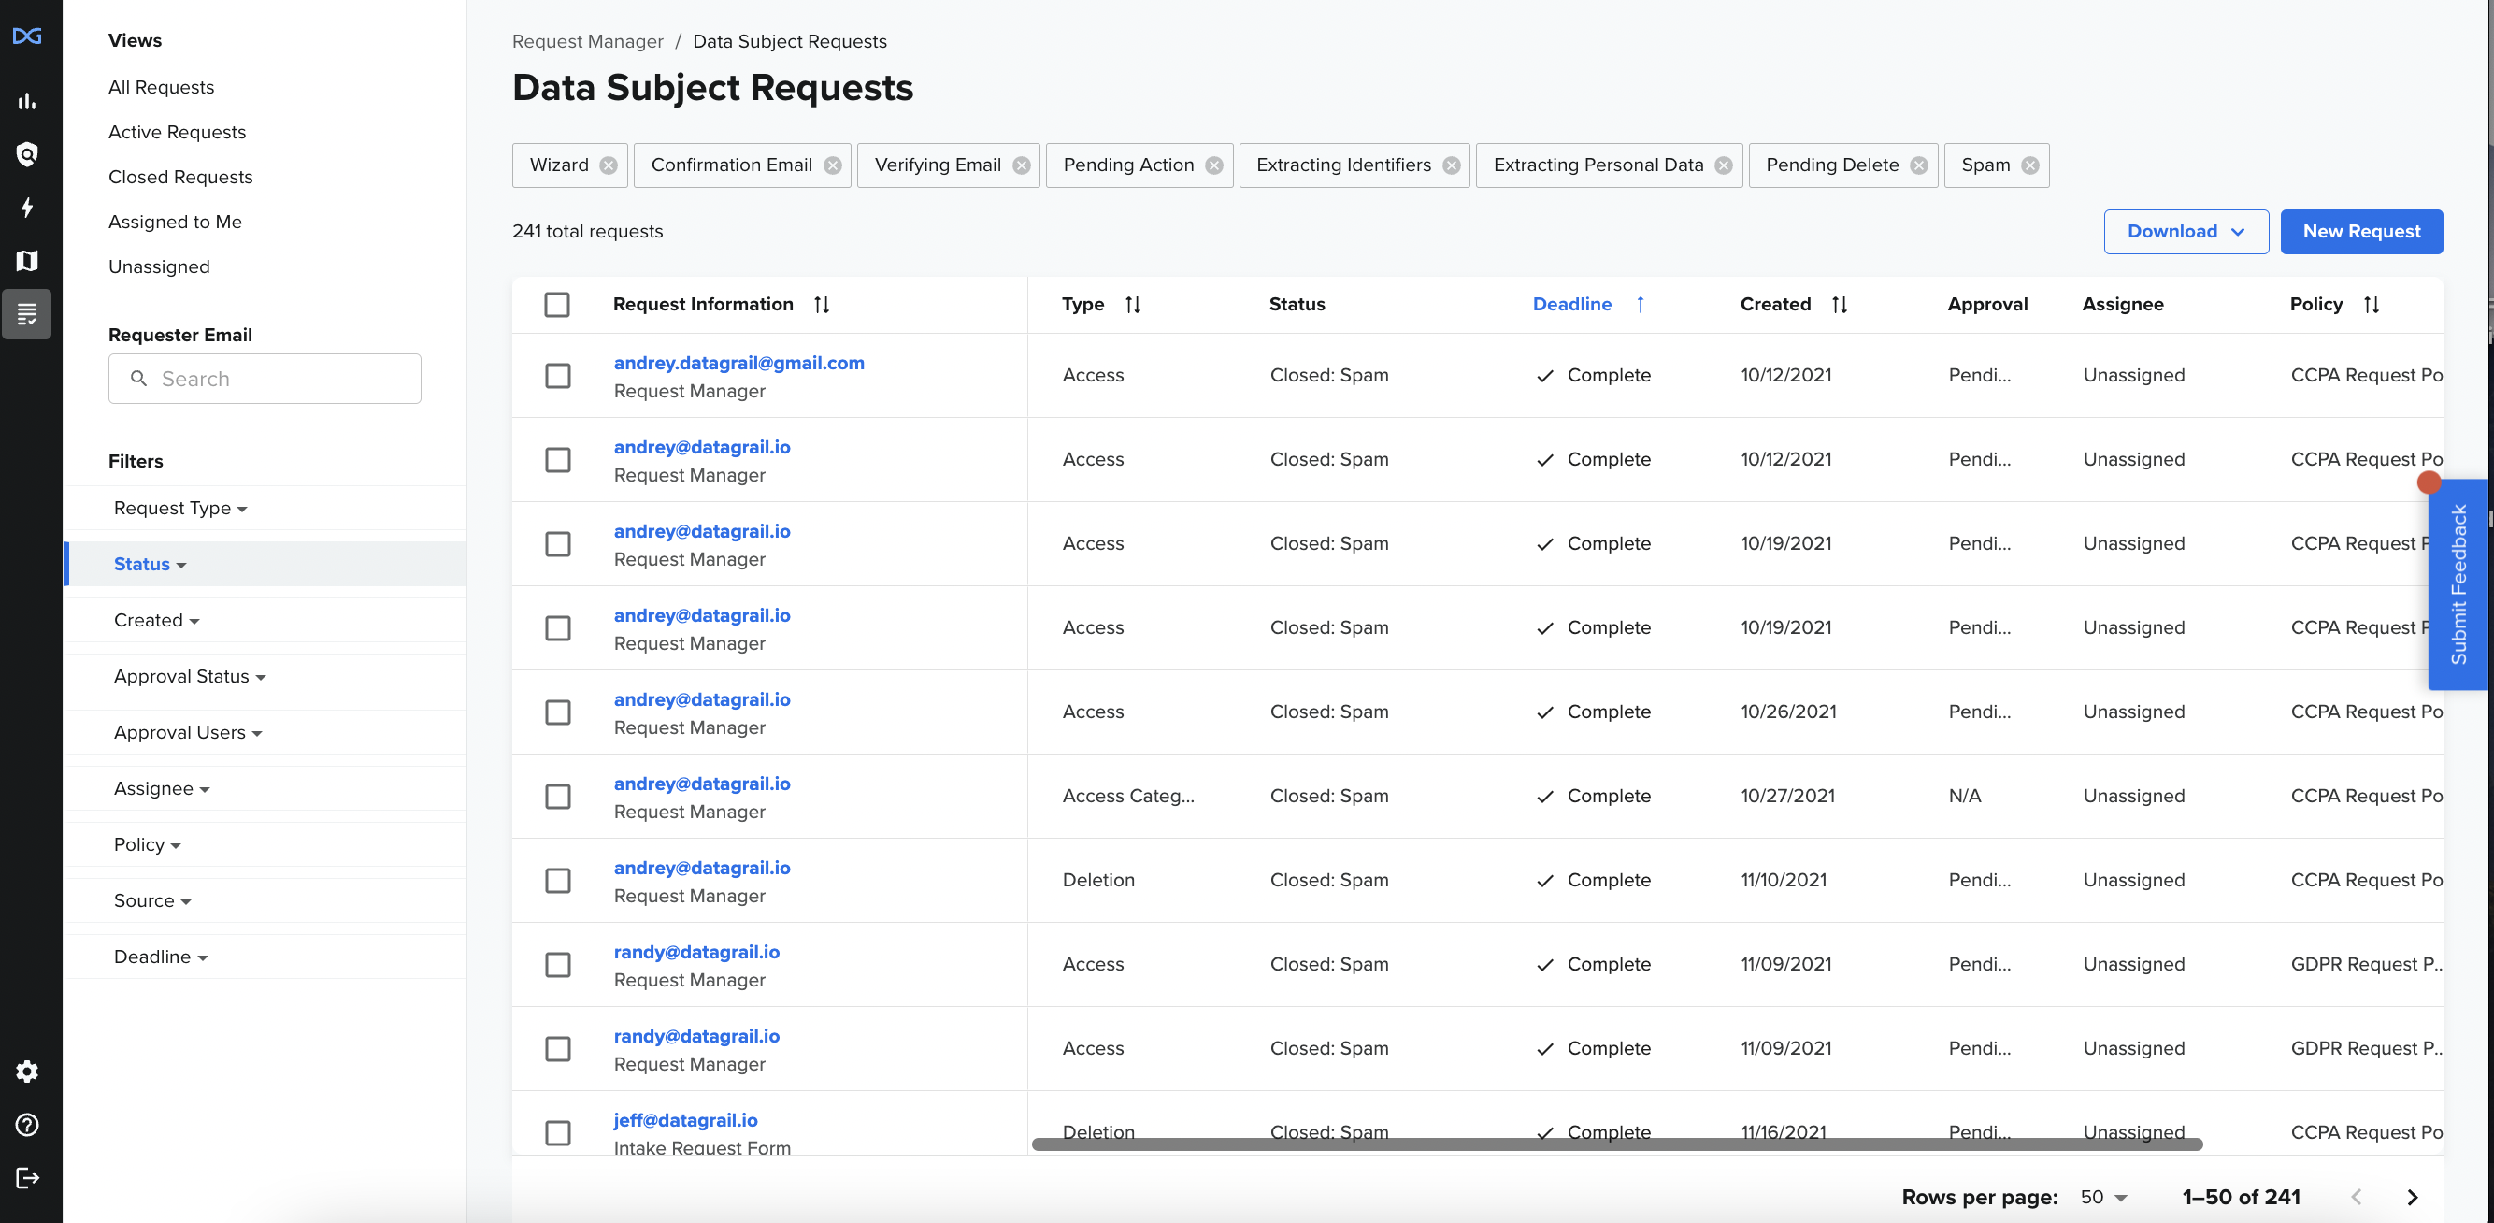Remove the Wizard filter chip
2494x1223 pixels.
coord(608,165)
